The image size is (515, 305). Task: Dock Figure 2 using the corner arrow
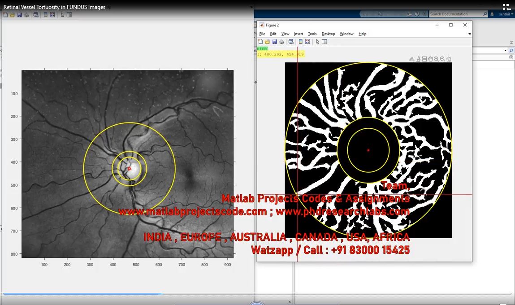[x=469, y=34]
